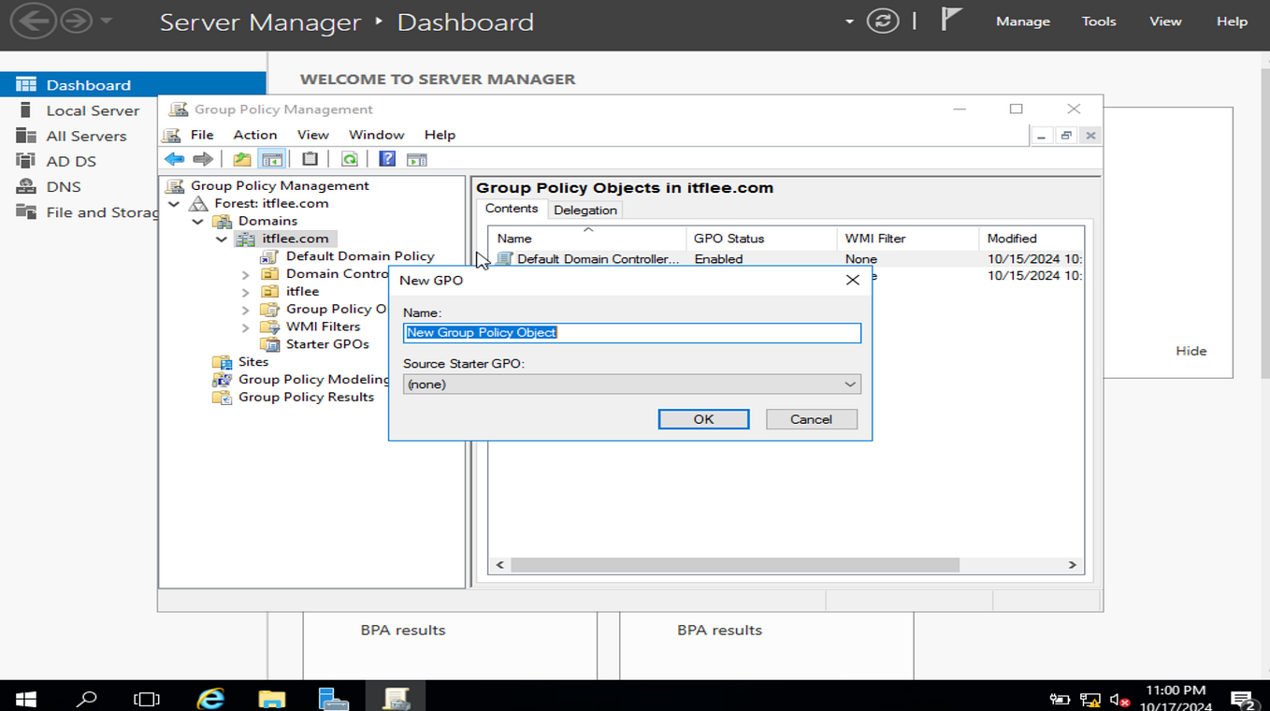
Task: Sort by the Name column header
Action: coord(587,239)
